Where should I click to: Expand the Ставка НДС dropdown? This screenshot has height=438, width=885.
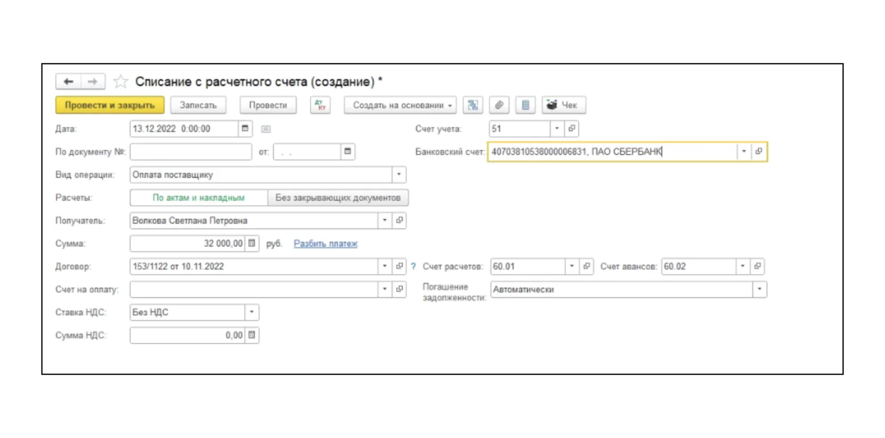252,312
